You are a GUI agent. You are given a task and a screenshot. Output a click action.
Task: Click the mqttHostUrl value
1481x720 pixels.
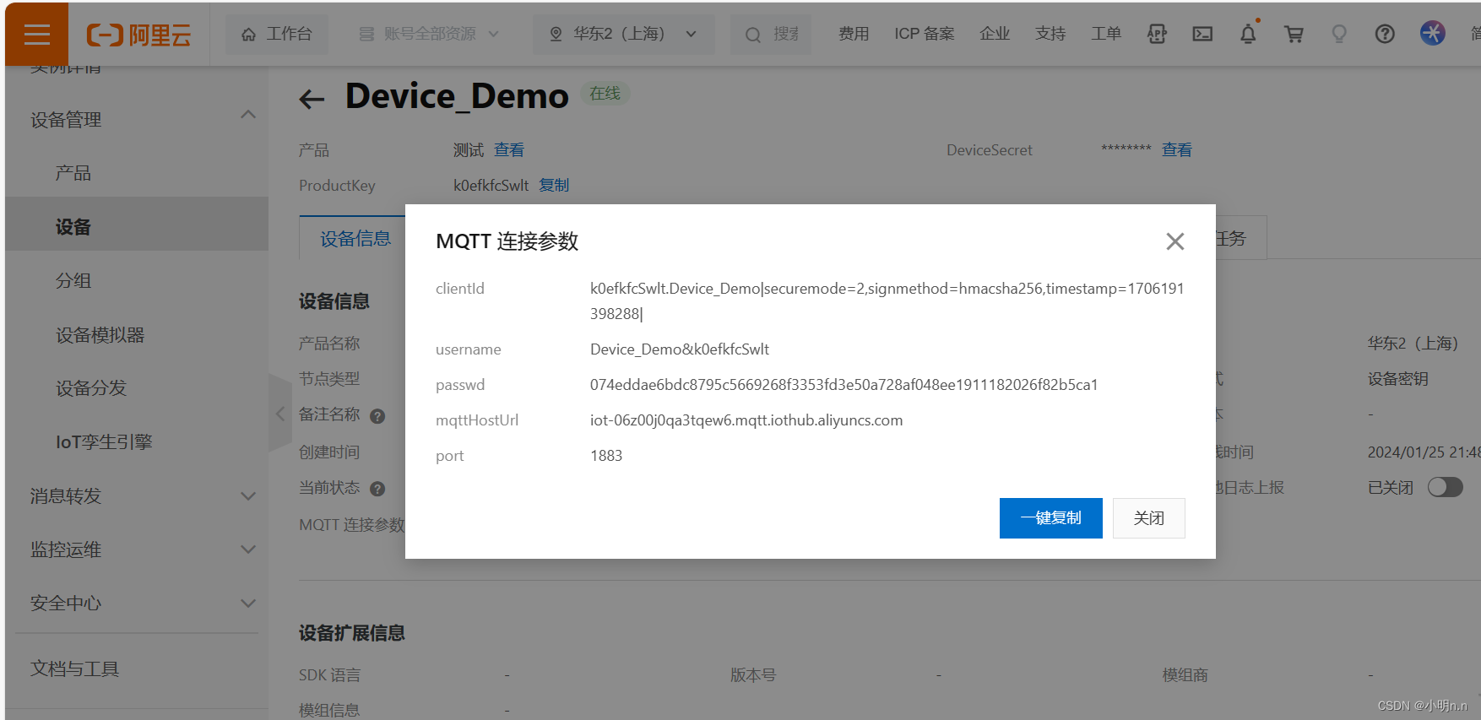746,420
